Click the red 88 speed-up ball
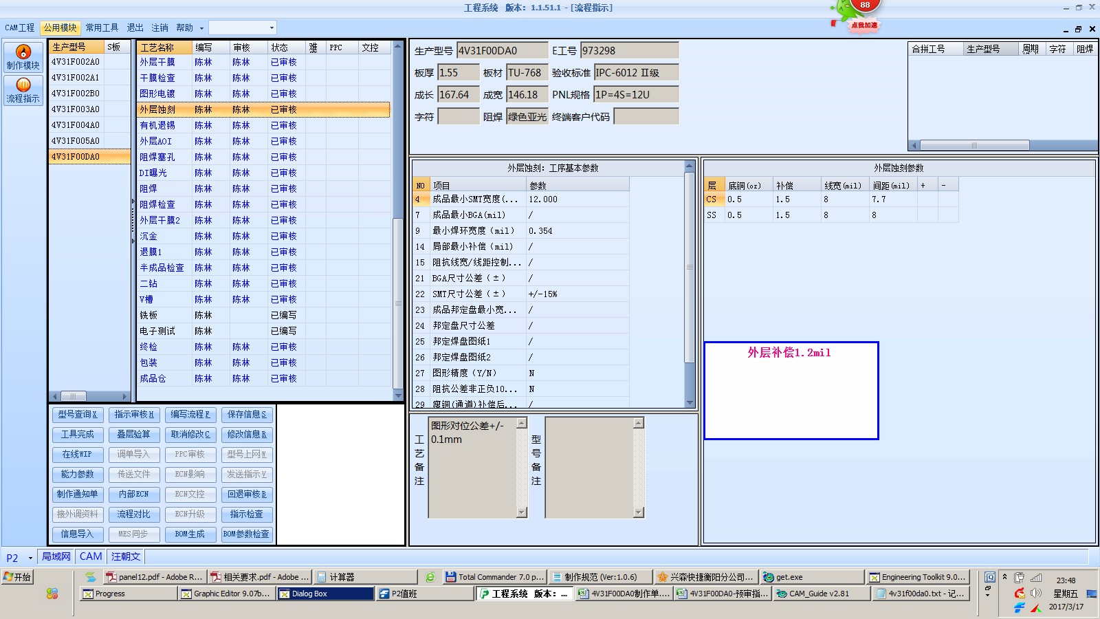 coord(864,6)
